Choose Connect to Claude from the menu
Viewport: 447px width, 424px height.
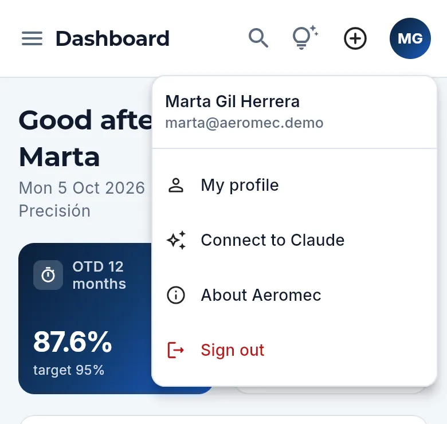click(x=294, y=240)
